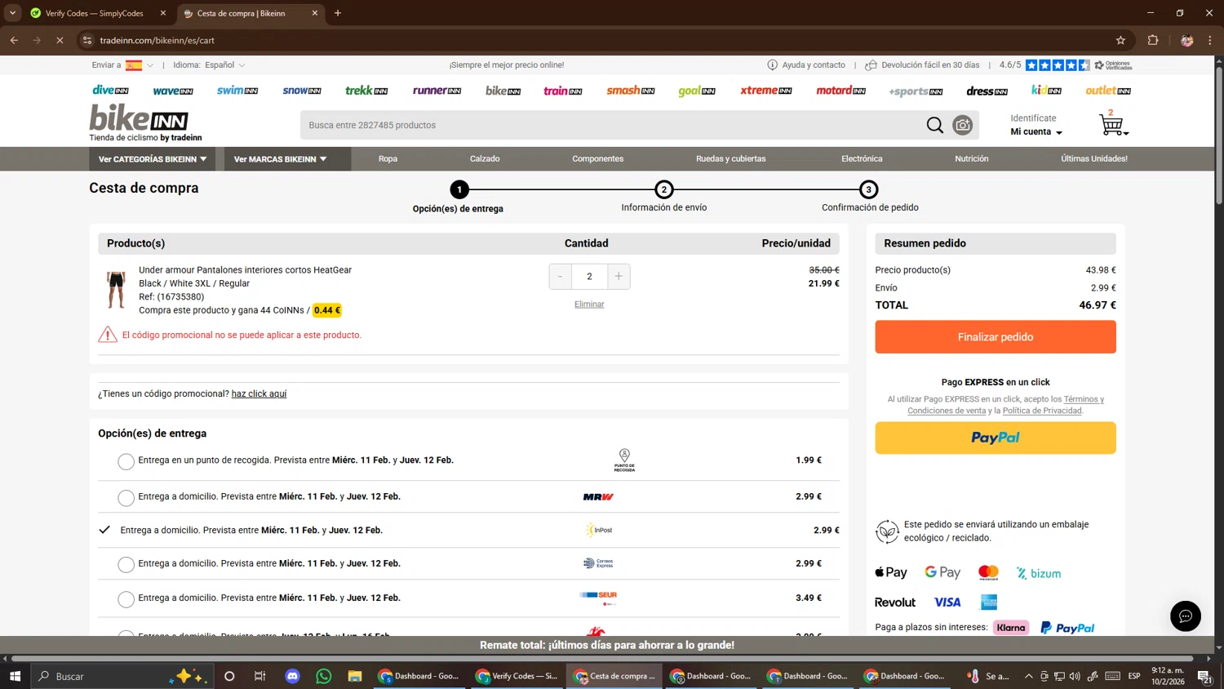Open Política de Privacidad link

[1042, 411]
